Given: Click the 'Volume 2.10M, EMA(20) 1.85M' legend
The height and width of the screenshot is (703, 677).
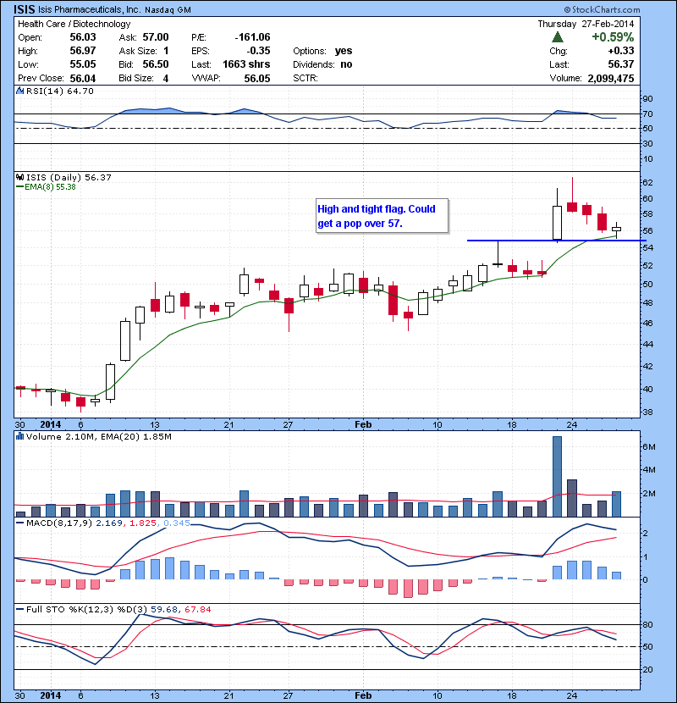Looking at the screenshot, I should click(98, 436).
